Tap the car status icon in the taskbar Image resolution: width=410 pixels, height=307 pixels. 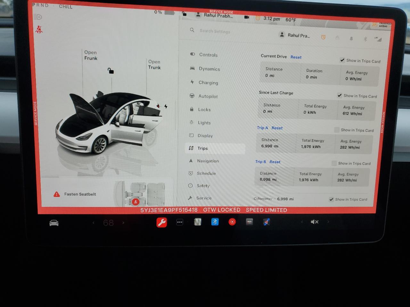(54, 223)
